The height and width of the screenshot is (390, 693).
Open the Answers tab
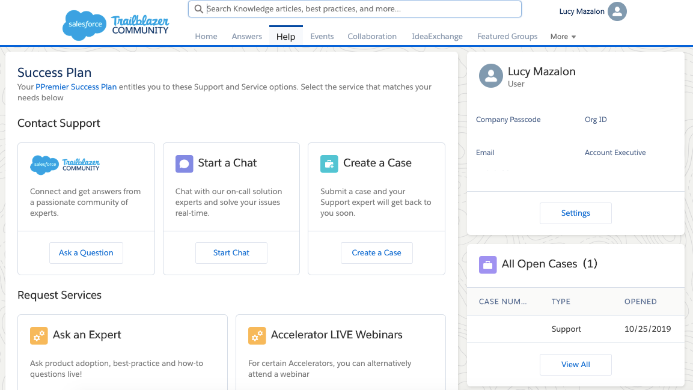pyautogui.click(x=246, y=37)
